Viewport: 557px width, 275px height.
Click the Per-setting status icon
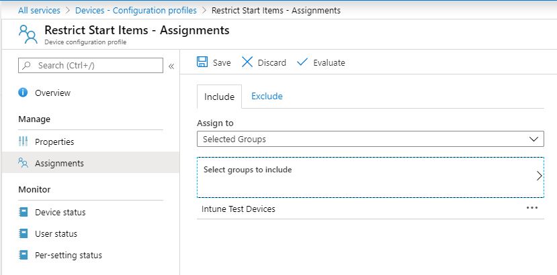click(x=24, y=256)
